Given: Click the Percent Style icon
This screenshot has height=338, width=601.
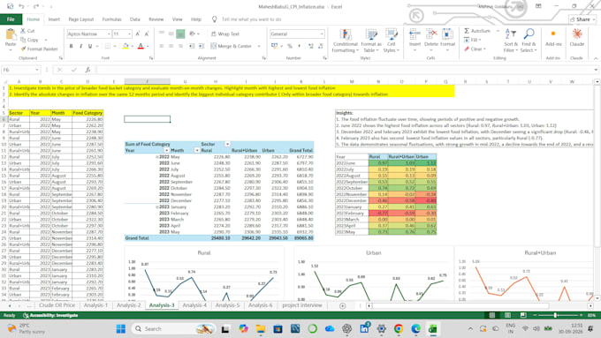Looking at the screenshot, I should click(290, 46).
